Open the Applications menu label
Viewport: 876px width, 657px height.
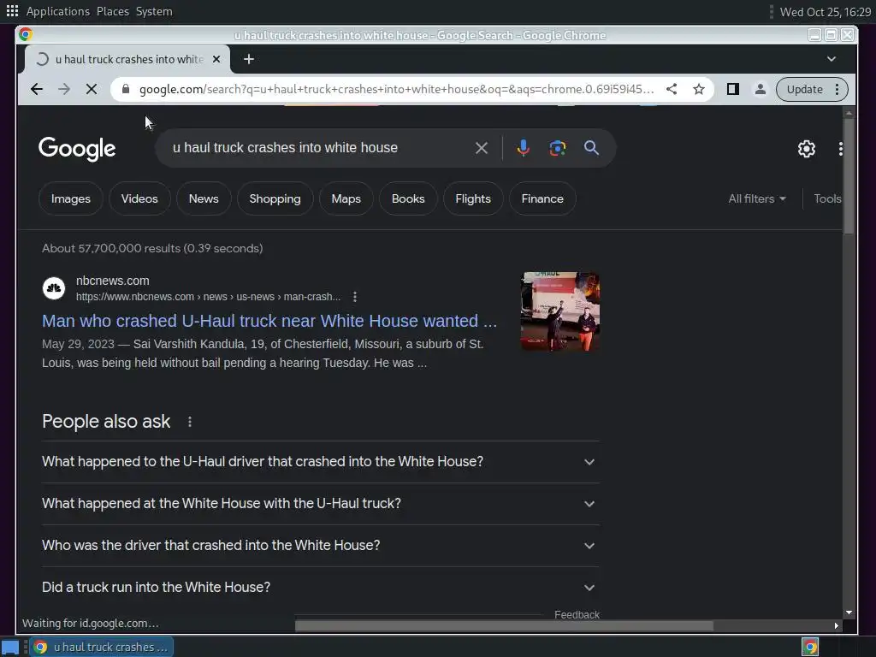pos(58,11)
